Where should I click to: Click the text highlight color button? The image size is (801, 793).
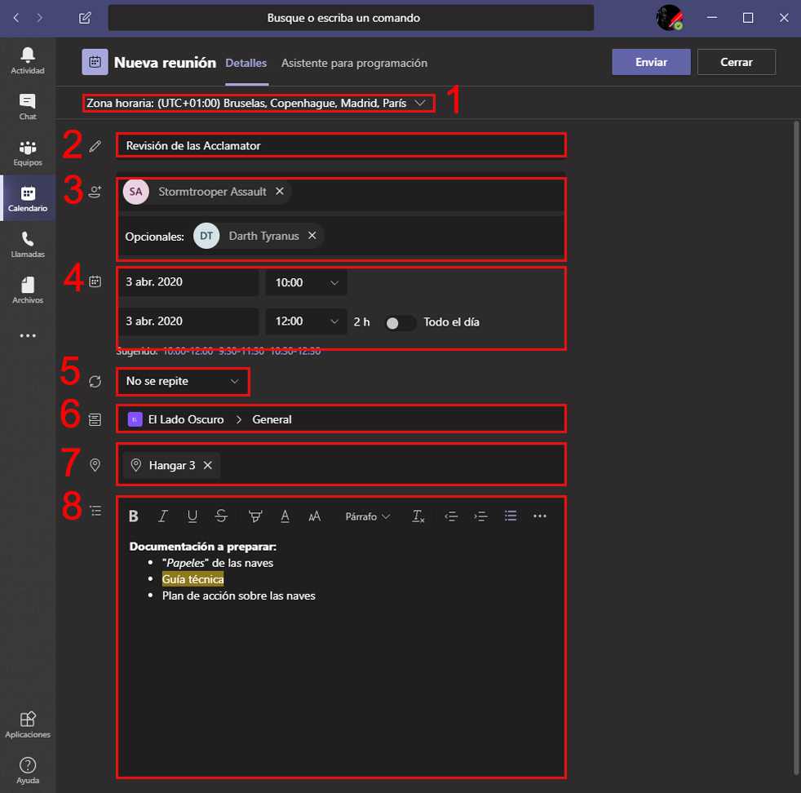(255, 516)
